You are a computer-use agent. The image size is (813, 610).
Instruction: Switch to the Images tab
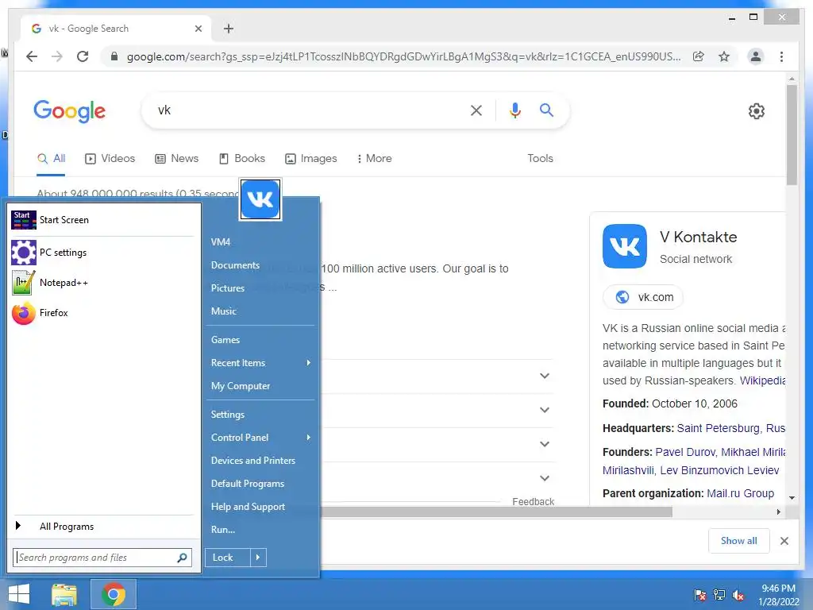(x=311, y=159)
